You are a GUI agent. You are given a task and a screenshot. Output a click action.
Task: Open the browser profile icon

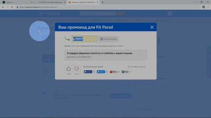pos(203,7)
